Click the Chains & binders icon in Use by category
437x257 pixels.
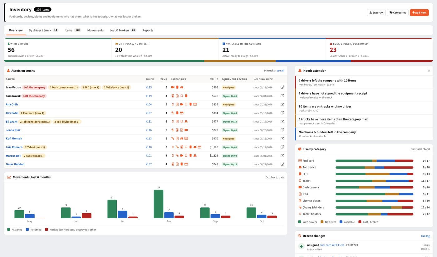coord(300,207)
